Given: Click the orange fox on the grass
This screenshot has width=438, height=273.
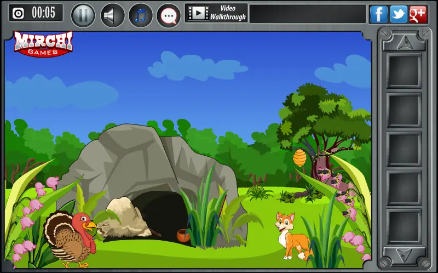Looking at the screenshot, I should [293, 236].
